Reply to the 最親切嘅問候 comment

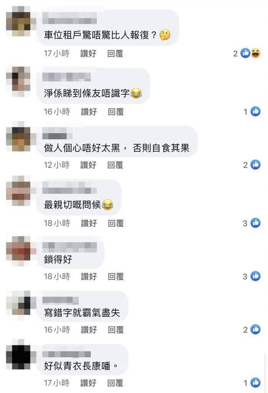tap(116, 223)
